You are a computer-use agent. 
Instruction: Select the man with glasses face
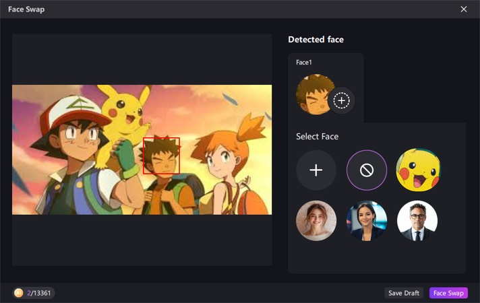(417, 221)
